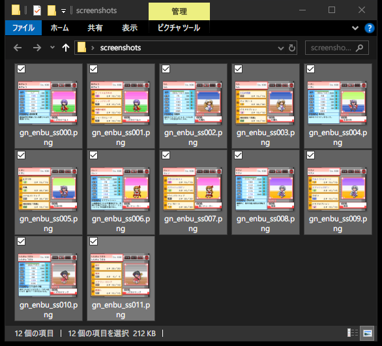Go up one folder level
This screenshot has height=346, width=382.
(x=66, y=48)
